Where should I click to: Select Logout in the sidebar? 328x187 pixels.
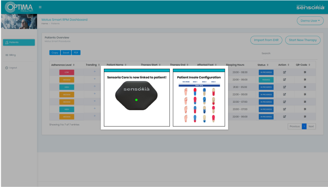click(x=13, y=68)
